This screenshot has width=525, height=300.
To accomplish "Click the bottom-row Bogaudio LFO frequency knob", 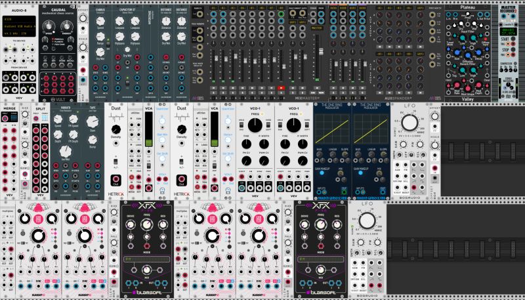I will pos(367,221).
